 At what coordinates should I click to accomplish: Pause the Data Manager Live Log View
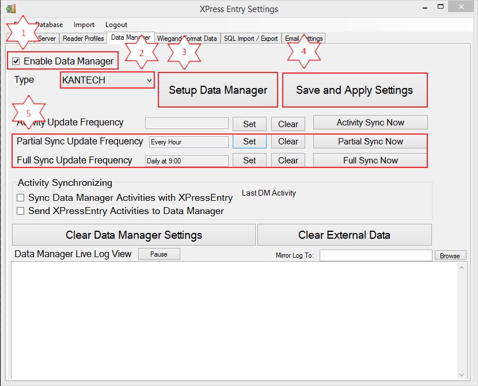tap(159, 254)
